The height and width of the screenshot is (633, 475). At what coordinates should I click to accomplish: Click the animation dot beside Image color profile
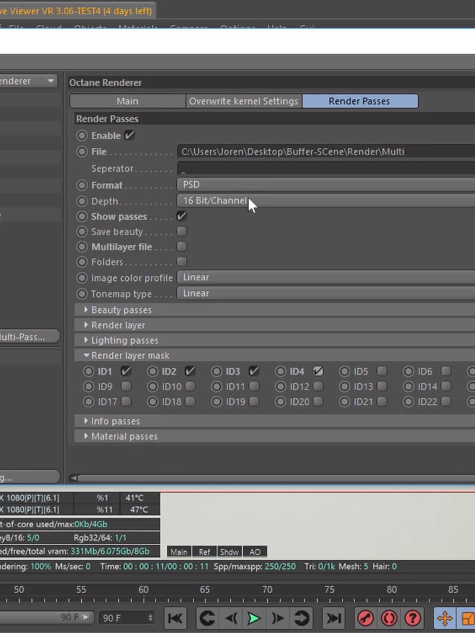[82, 278]
